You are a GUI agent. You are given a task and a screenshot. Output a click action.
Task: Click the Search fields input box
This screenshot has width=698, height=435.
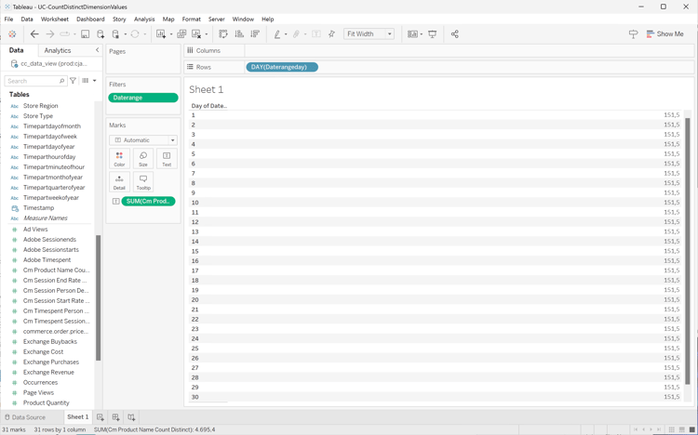tap(35, 81)
